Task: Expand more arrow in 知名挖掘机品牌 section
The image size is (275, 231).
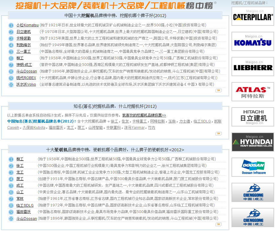Action: [x=218, y=134]
